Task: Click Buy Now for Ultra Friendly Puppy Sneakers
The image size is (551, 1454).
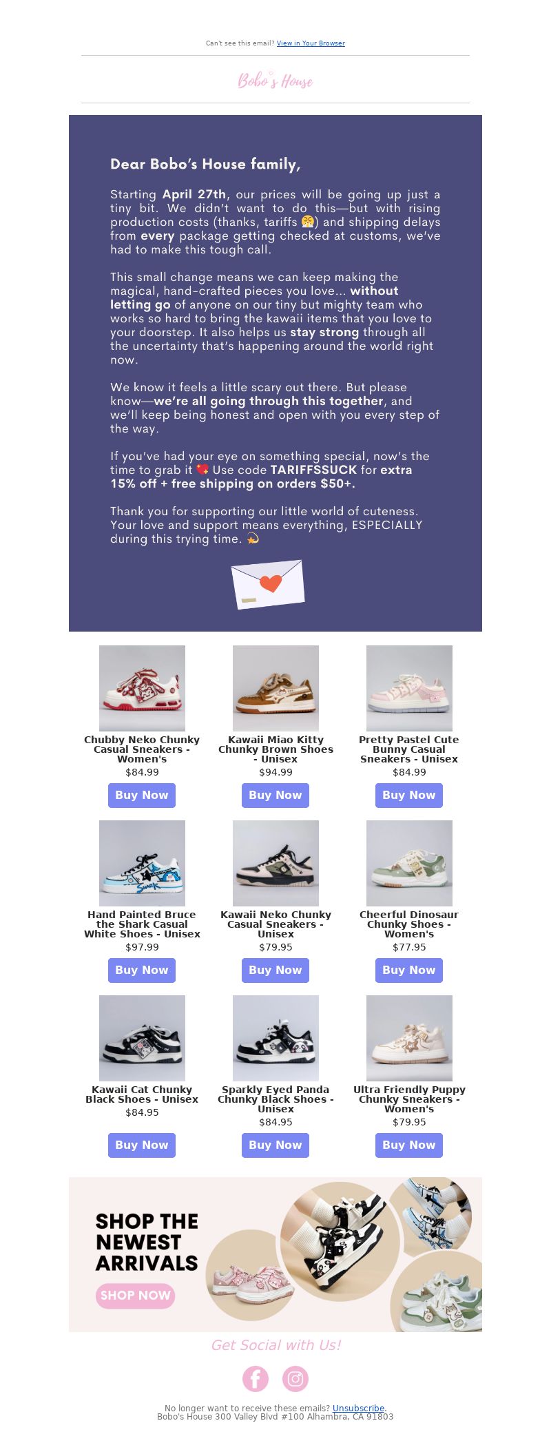Action: pyautogui.click(x=409, y=1145)
